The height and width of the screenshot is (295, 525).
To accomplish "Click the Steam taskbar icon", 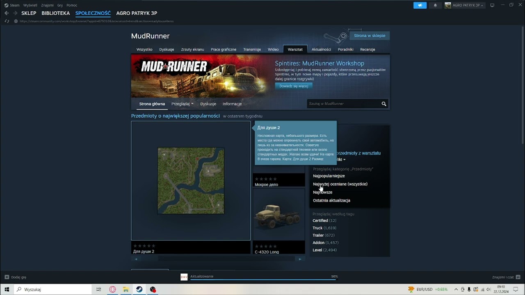I will [139, 289].
